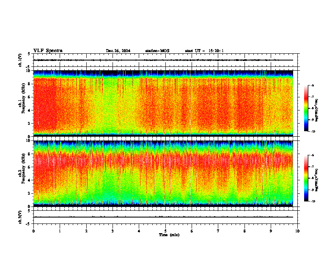Screen dimensions: 335x259
Task: Click ch.1 frequency axis tick "10"
Action: (28, 71)
